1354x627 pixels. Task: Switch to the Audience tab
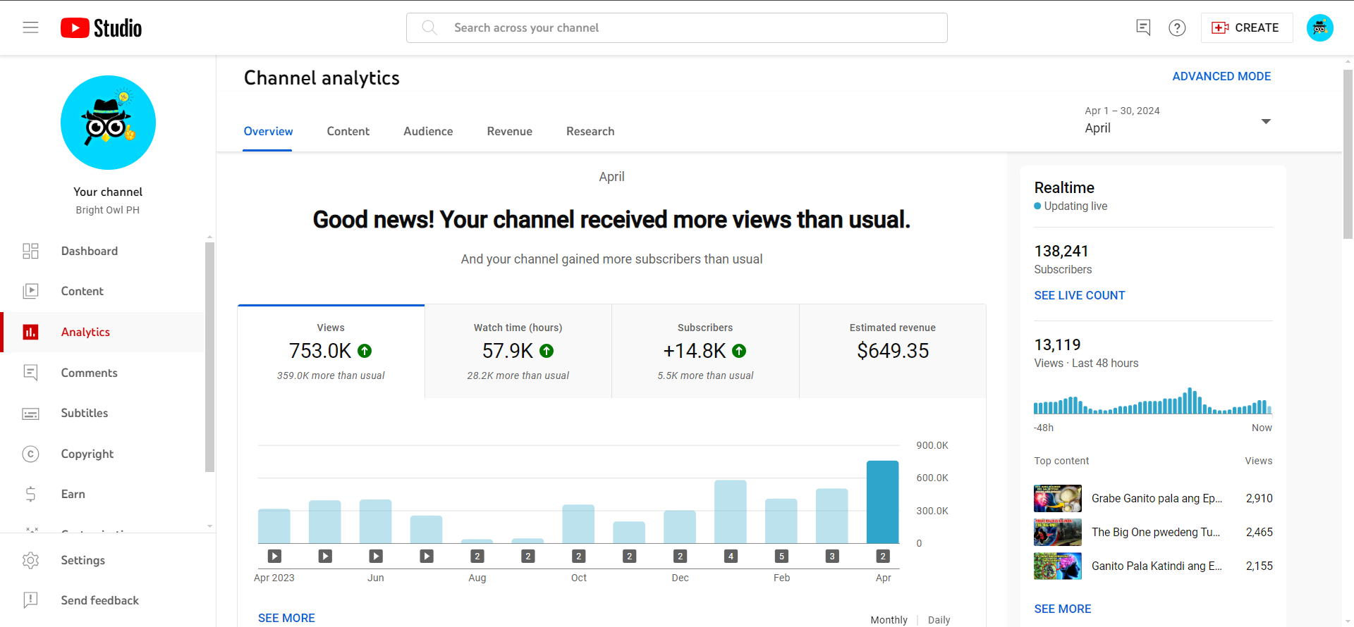tap(428, 131)
